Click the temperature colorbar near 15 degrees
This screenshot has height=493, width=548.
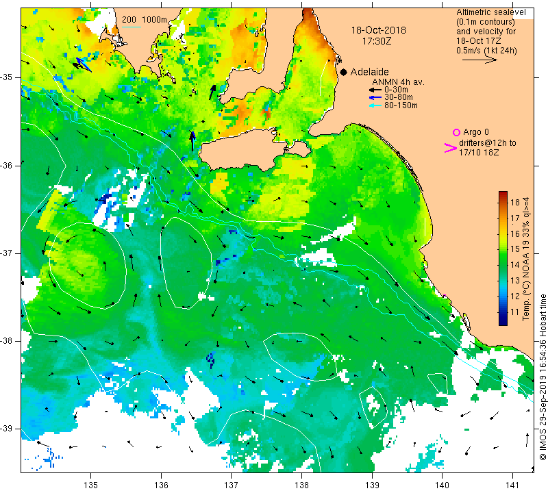(x=503, y=249)
